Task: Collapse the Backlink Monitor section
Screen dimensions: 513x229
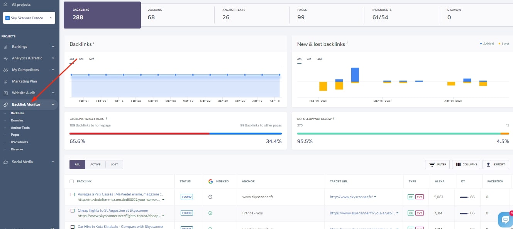Action: pyautogui.click(x=53, y=104)
